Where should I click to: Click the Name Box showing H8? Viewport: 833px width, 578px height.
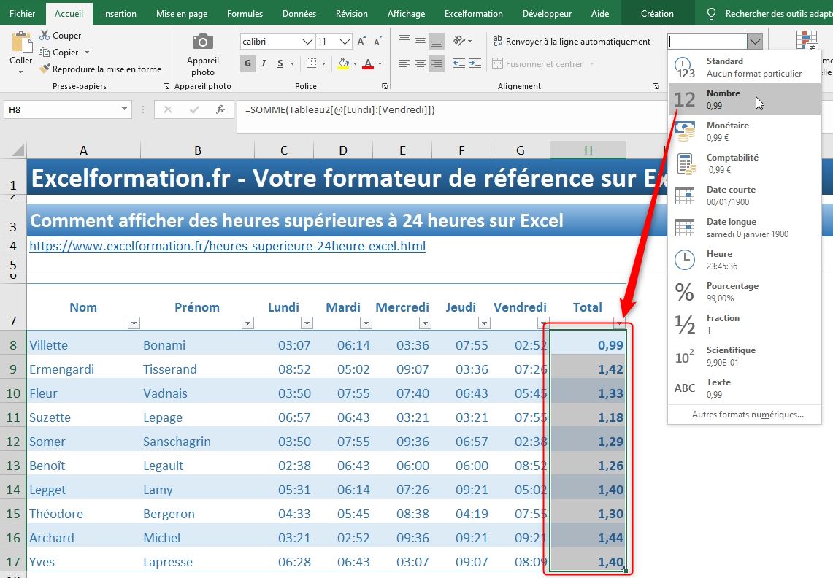pyautogui.click(x=67, y=109)
